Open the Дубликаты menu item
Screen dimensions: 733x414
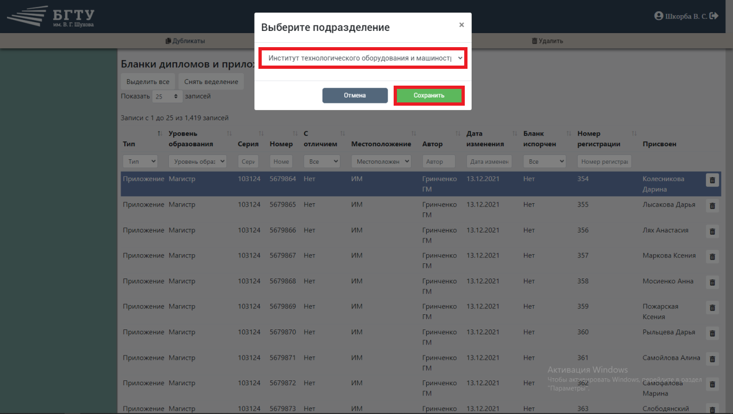click(185, 41)
